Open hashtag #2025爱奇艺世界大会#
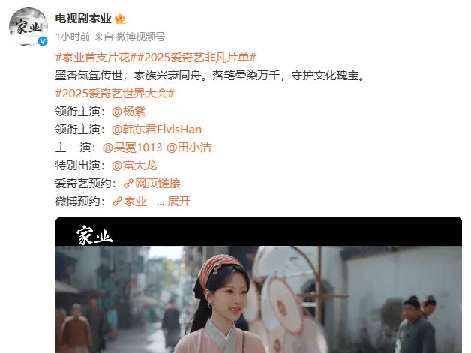This screenshot has width=471, height=353. (x=115, y=94)
